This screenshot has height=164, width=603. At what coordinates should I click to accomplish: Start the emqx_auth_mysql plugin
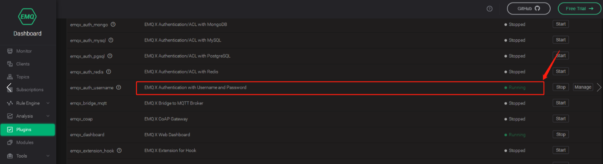coord(561,40)
